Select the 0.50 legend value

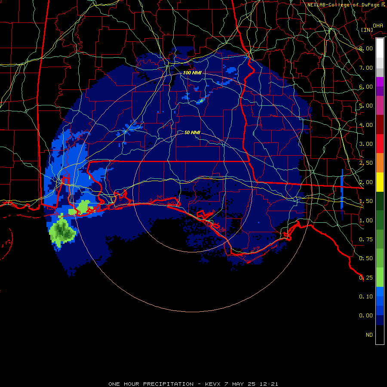coord(366,258)
